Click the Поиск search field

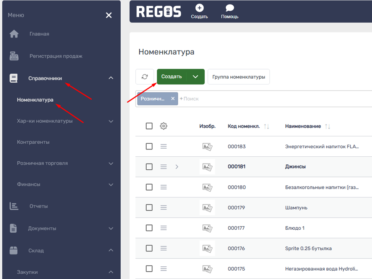click(x=229, y=99)
